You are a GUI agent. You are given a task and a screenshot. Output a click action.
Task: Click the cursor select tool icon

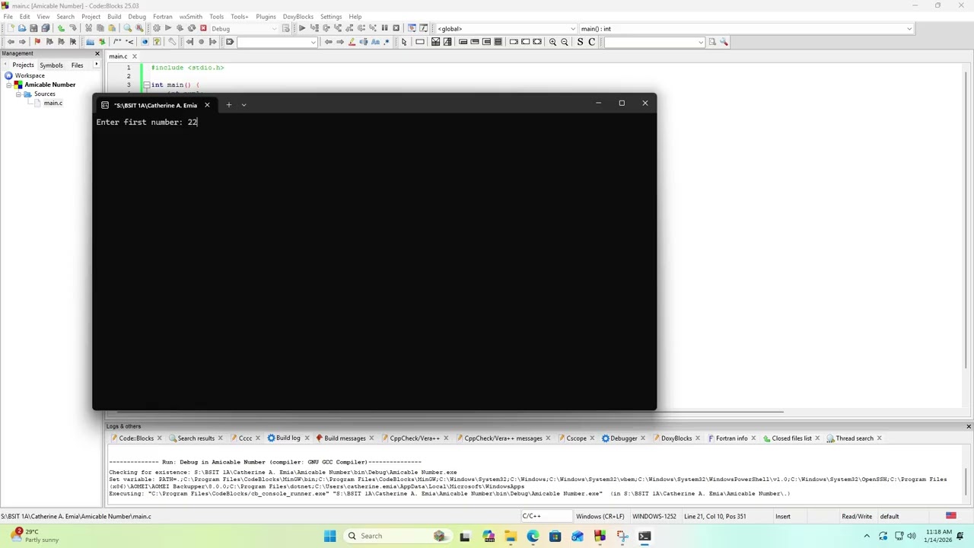(404, 42)
